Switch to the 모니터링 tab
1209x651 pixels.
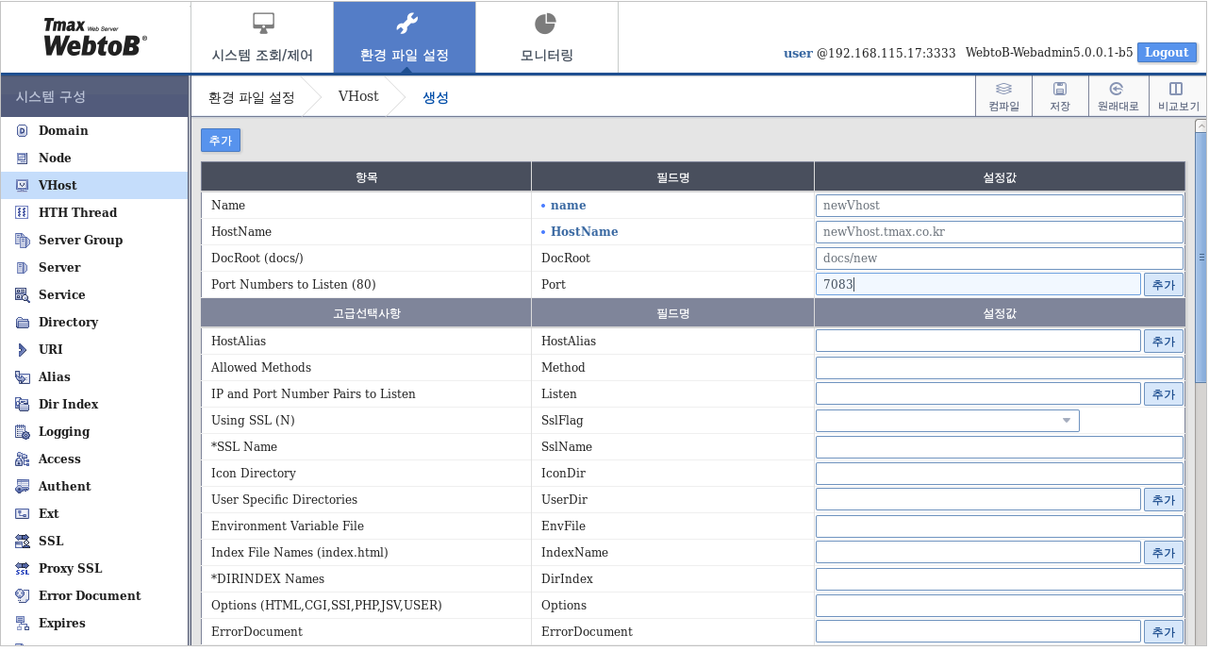click(547, 38)
